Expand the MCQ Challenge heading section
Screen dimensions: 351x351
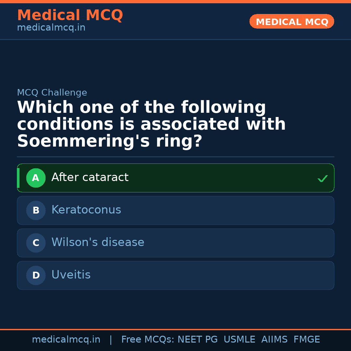(52, 93)
